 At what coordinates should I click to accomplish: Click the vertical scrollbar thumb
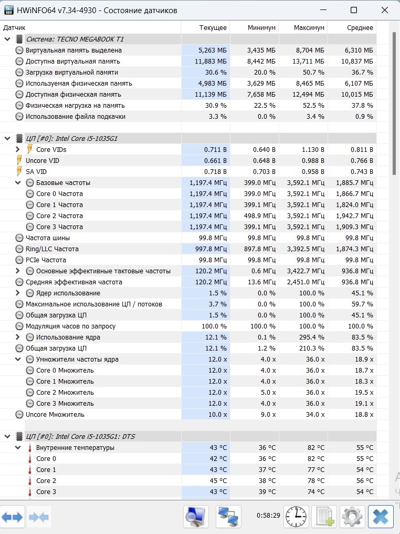[x=395, y=104]
